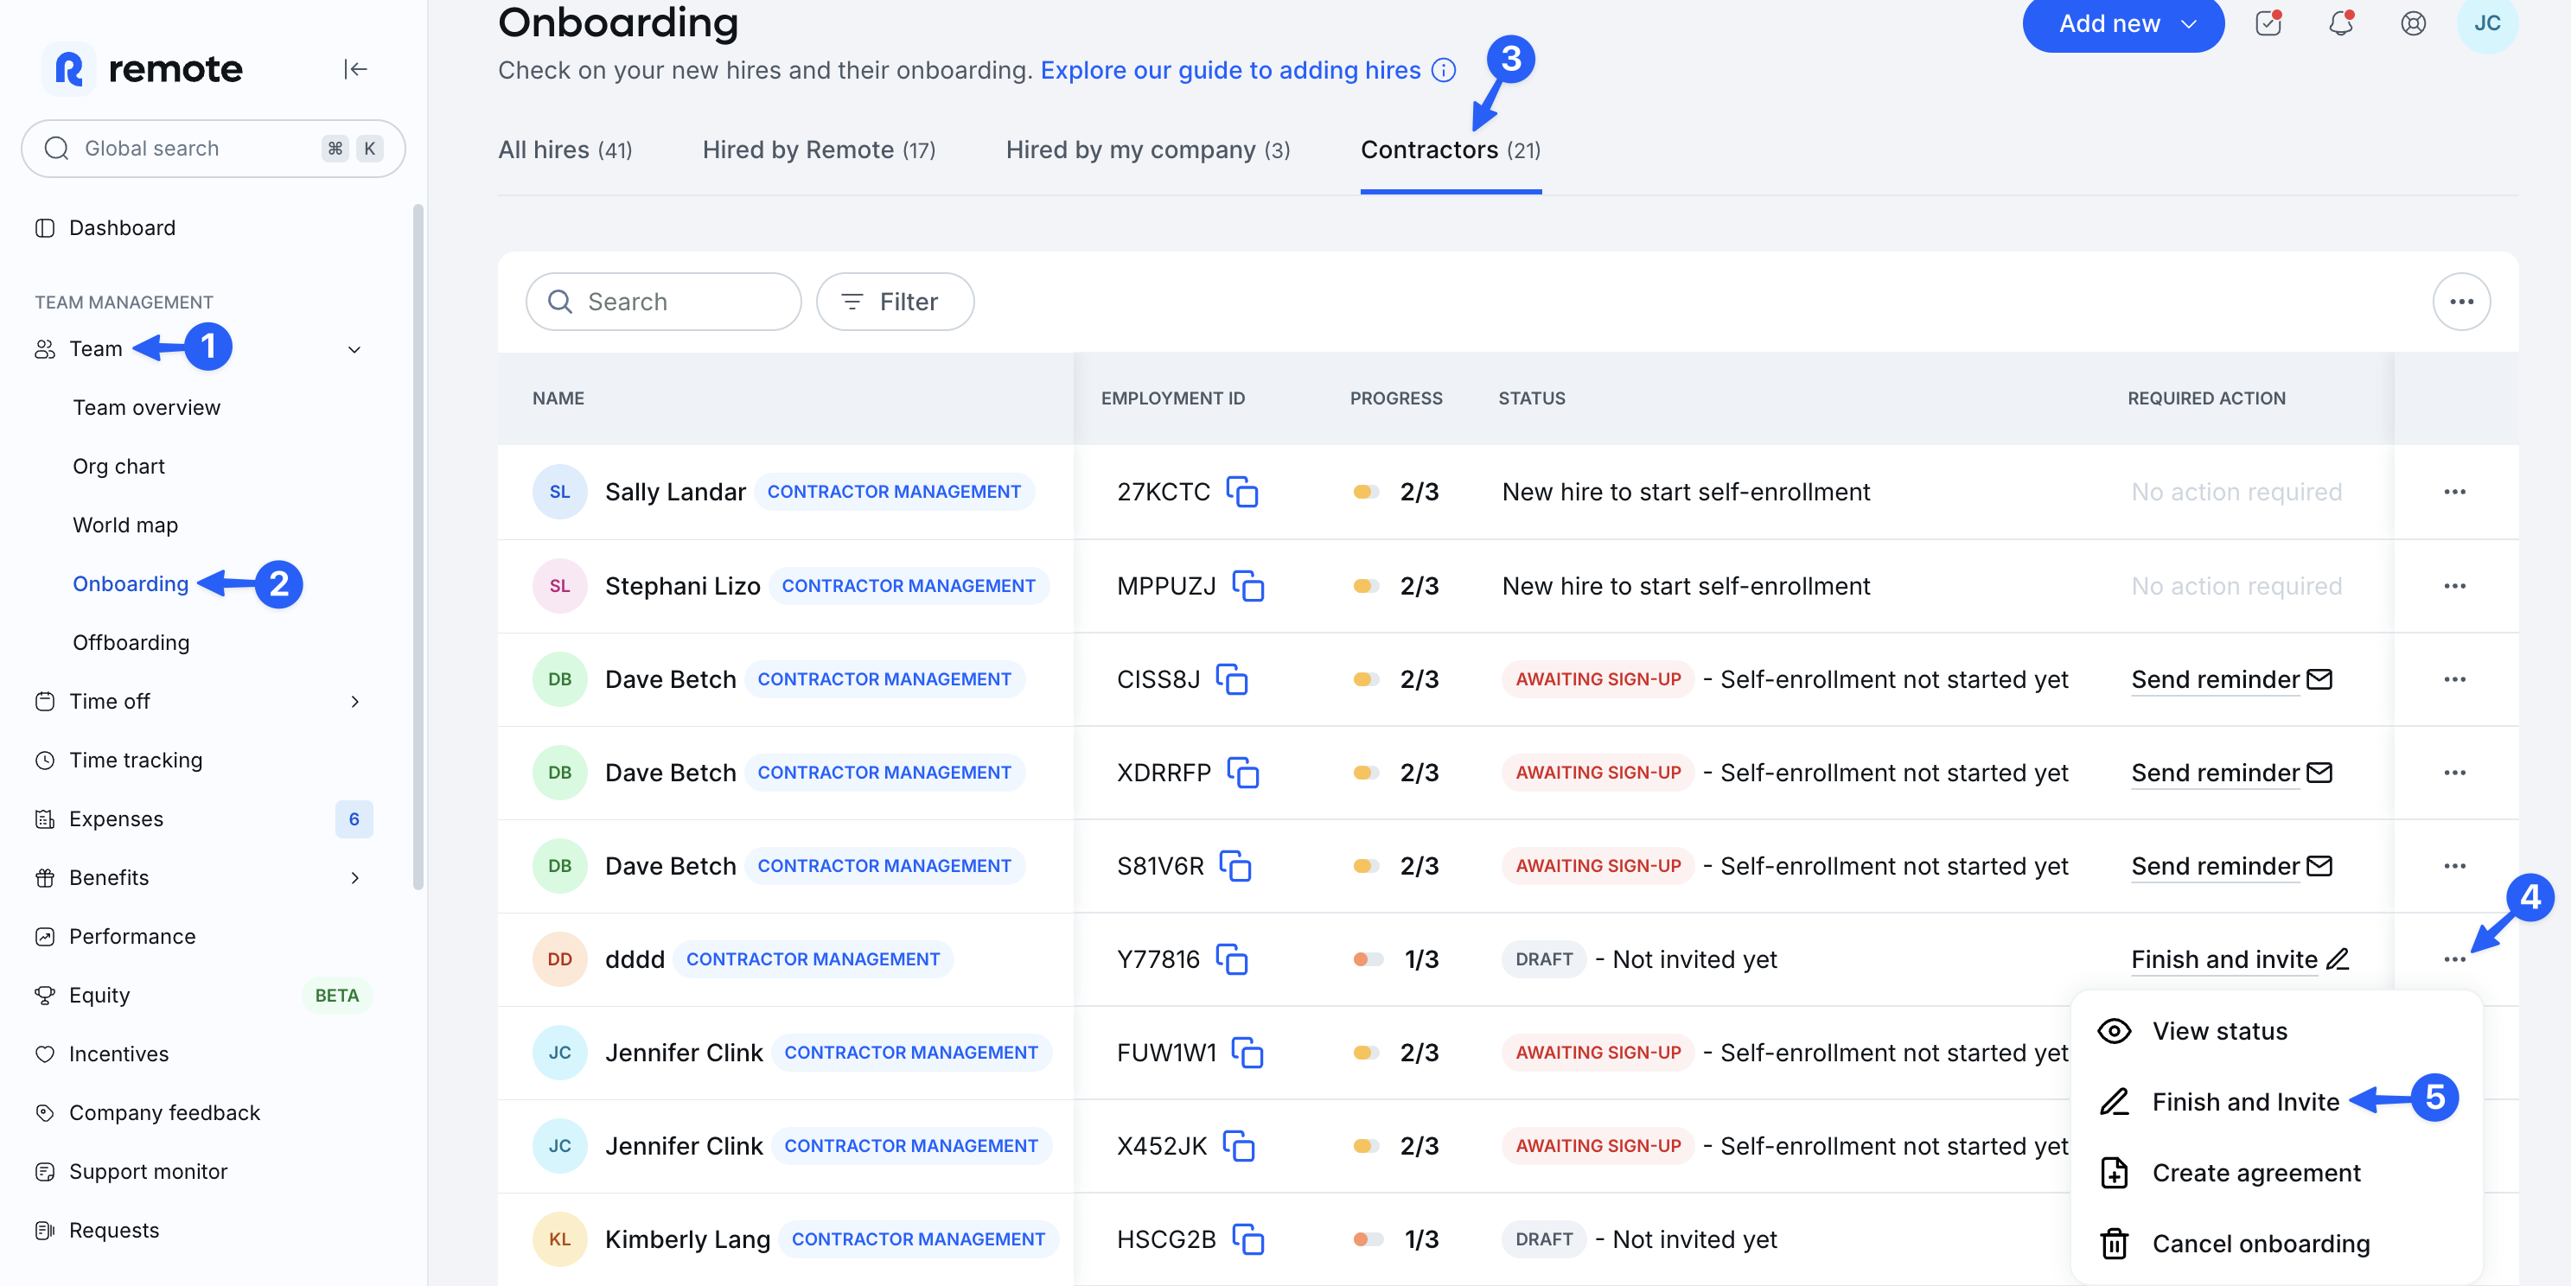Send reminder for Dave Betch XDRRFP

pyautogui.click(x=2231, y=772)
